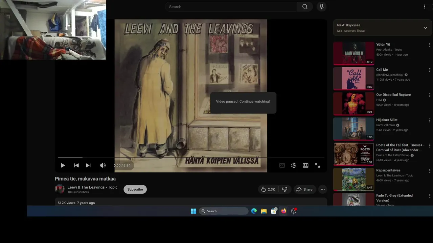Click the Our Diabolikal Rapture title
Image resolution: width=433 pixels, height=243 pixels.
tap(393, 95)
